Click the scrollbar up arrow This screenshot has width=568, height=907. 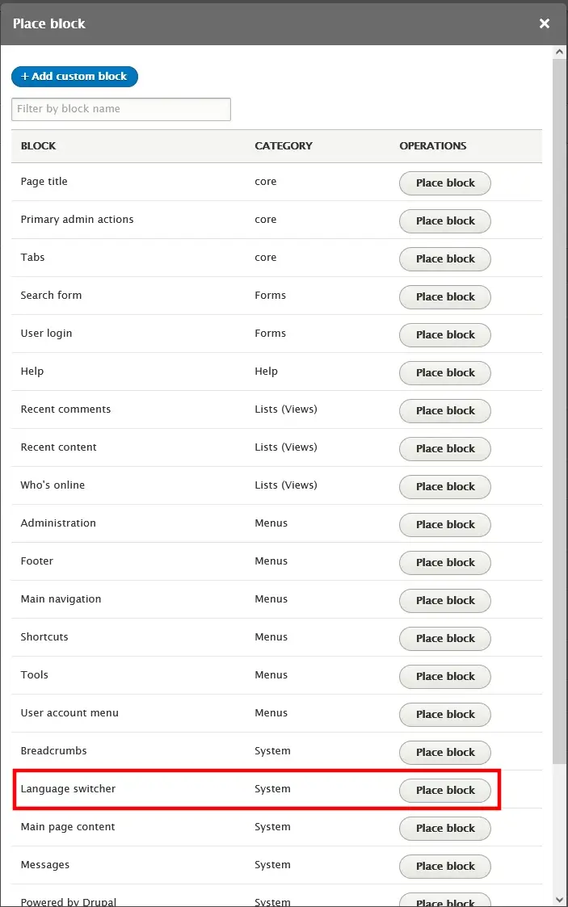tap(559, 53)
